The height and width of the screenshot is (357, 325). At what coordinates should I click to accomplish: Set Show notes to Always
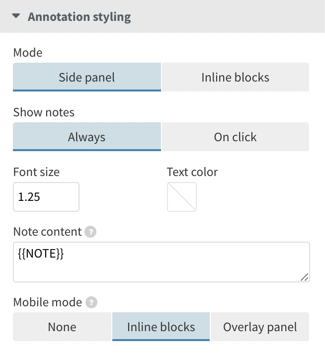(x=87, y=137)
